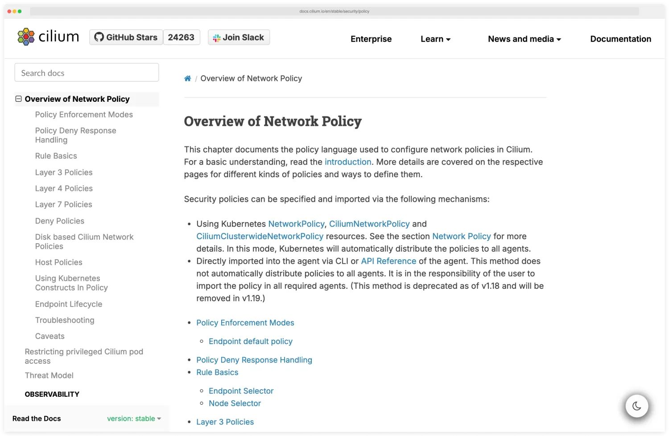Click the Join Slack button

point(239,37)
